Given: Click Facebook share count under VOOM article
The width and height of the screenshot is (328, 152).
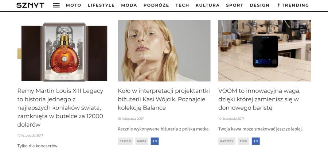Looking at the screenshot, I should tap(255, 141).
